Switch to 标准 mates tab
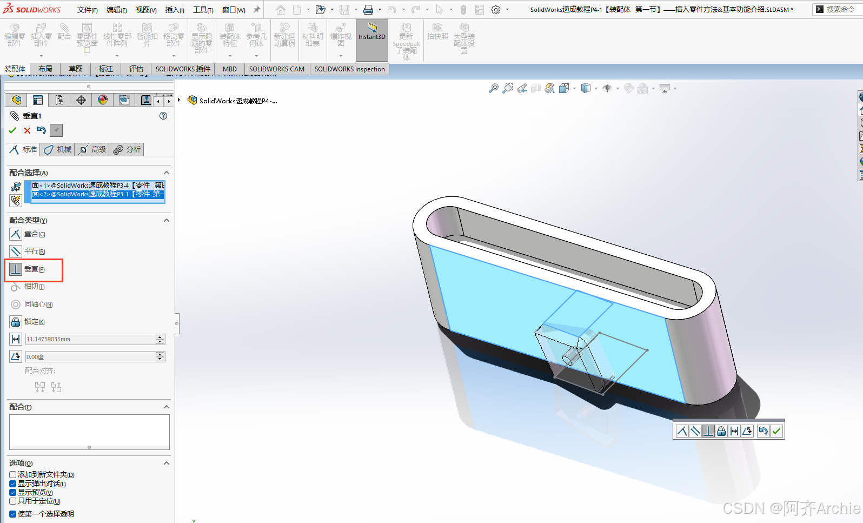The width and height of the screenshot is (863, 523). coord(23,149)
